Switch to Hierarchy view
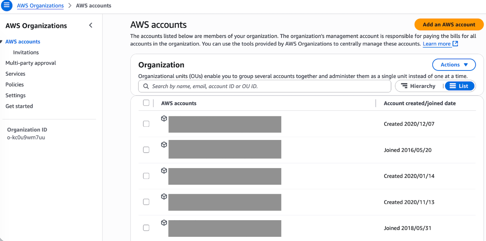 [x=418, y=86]
